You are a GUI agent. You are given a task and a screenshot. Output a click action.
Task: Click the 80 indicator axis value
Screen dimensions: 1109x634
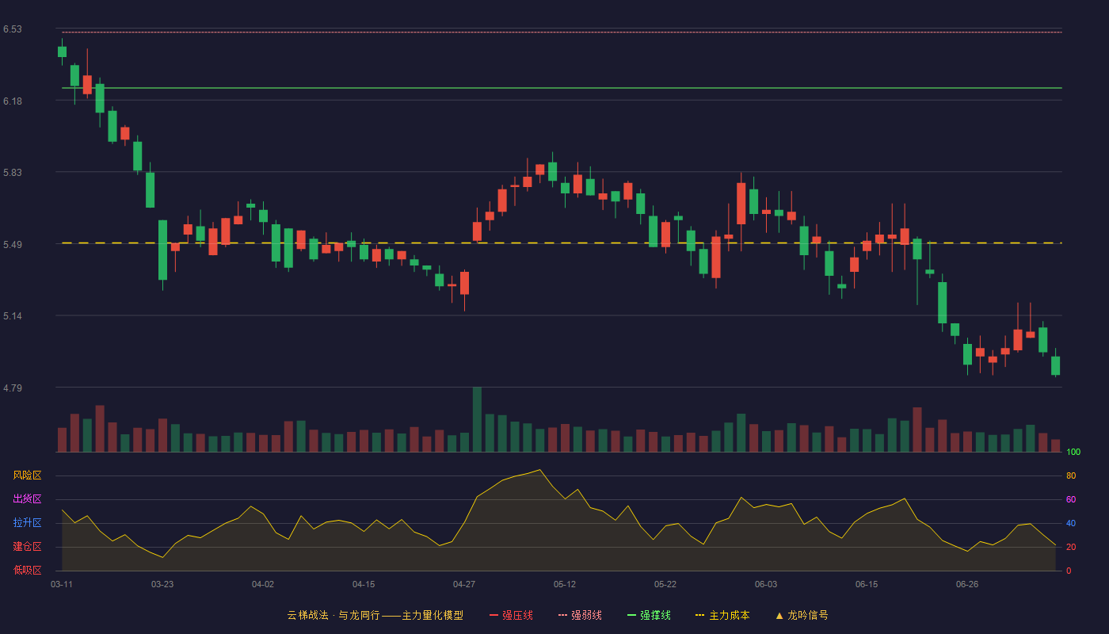tap(1071, 475)
